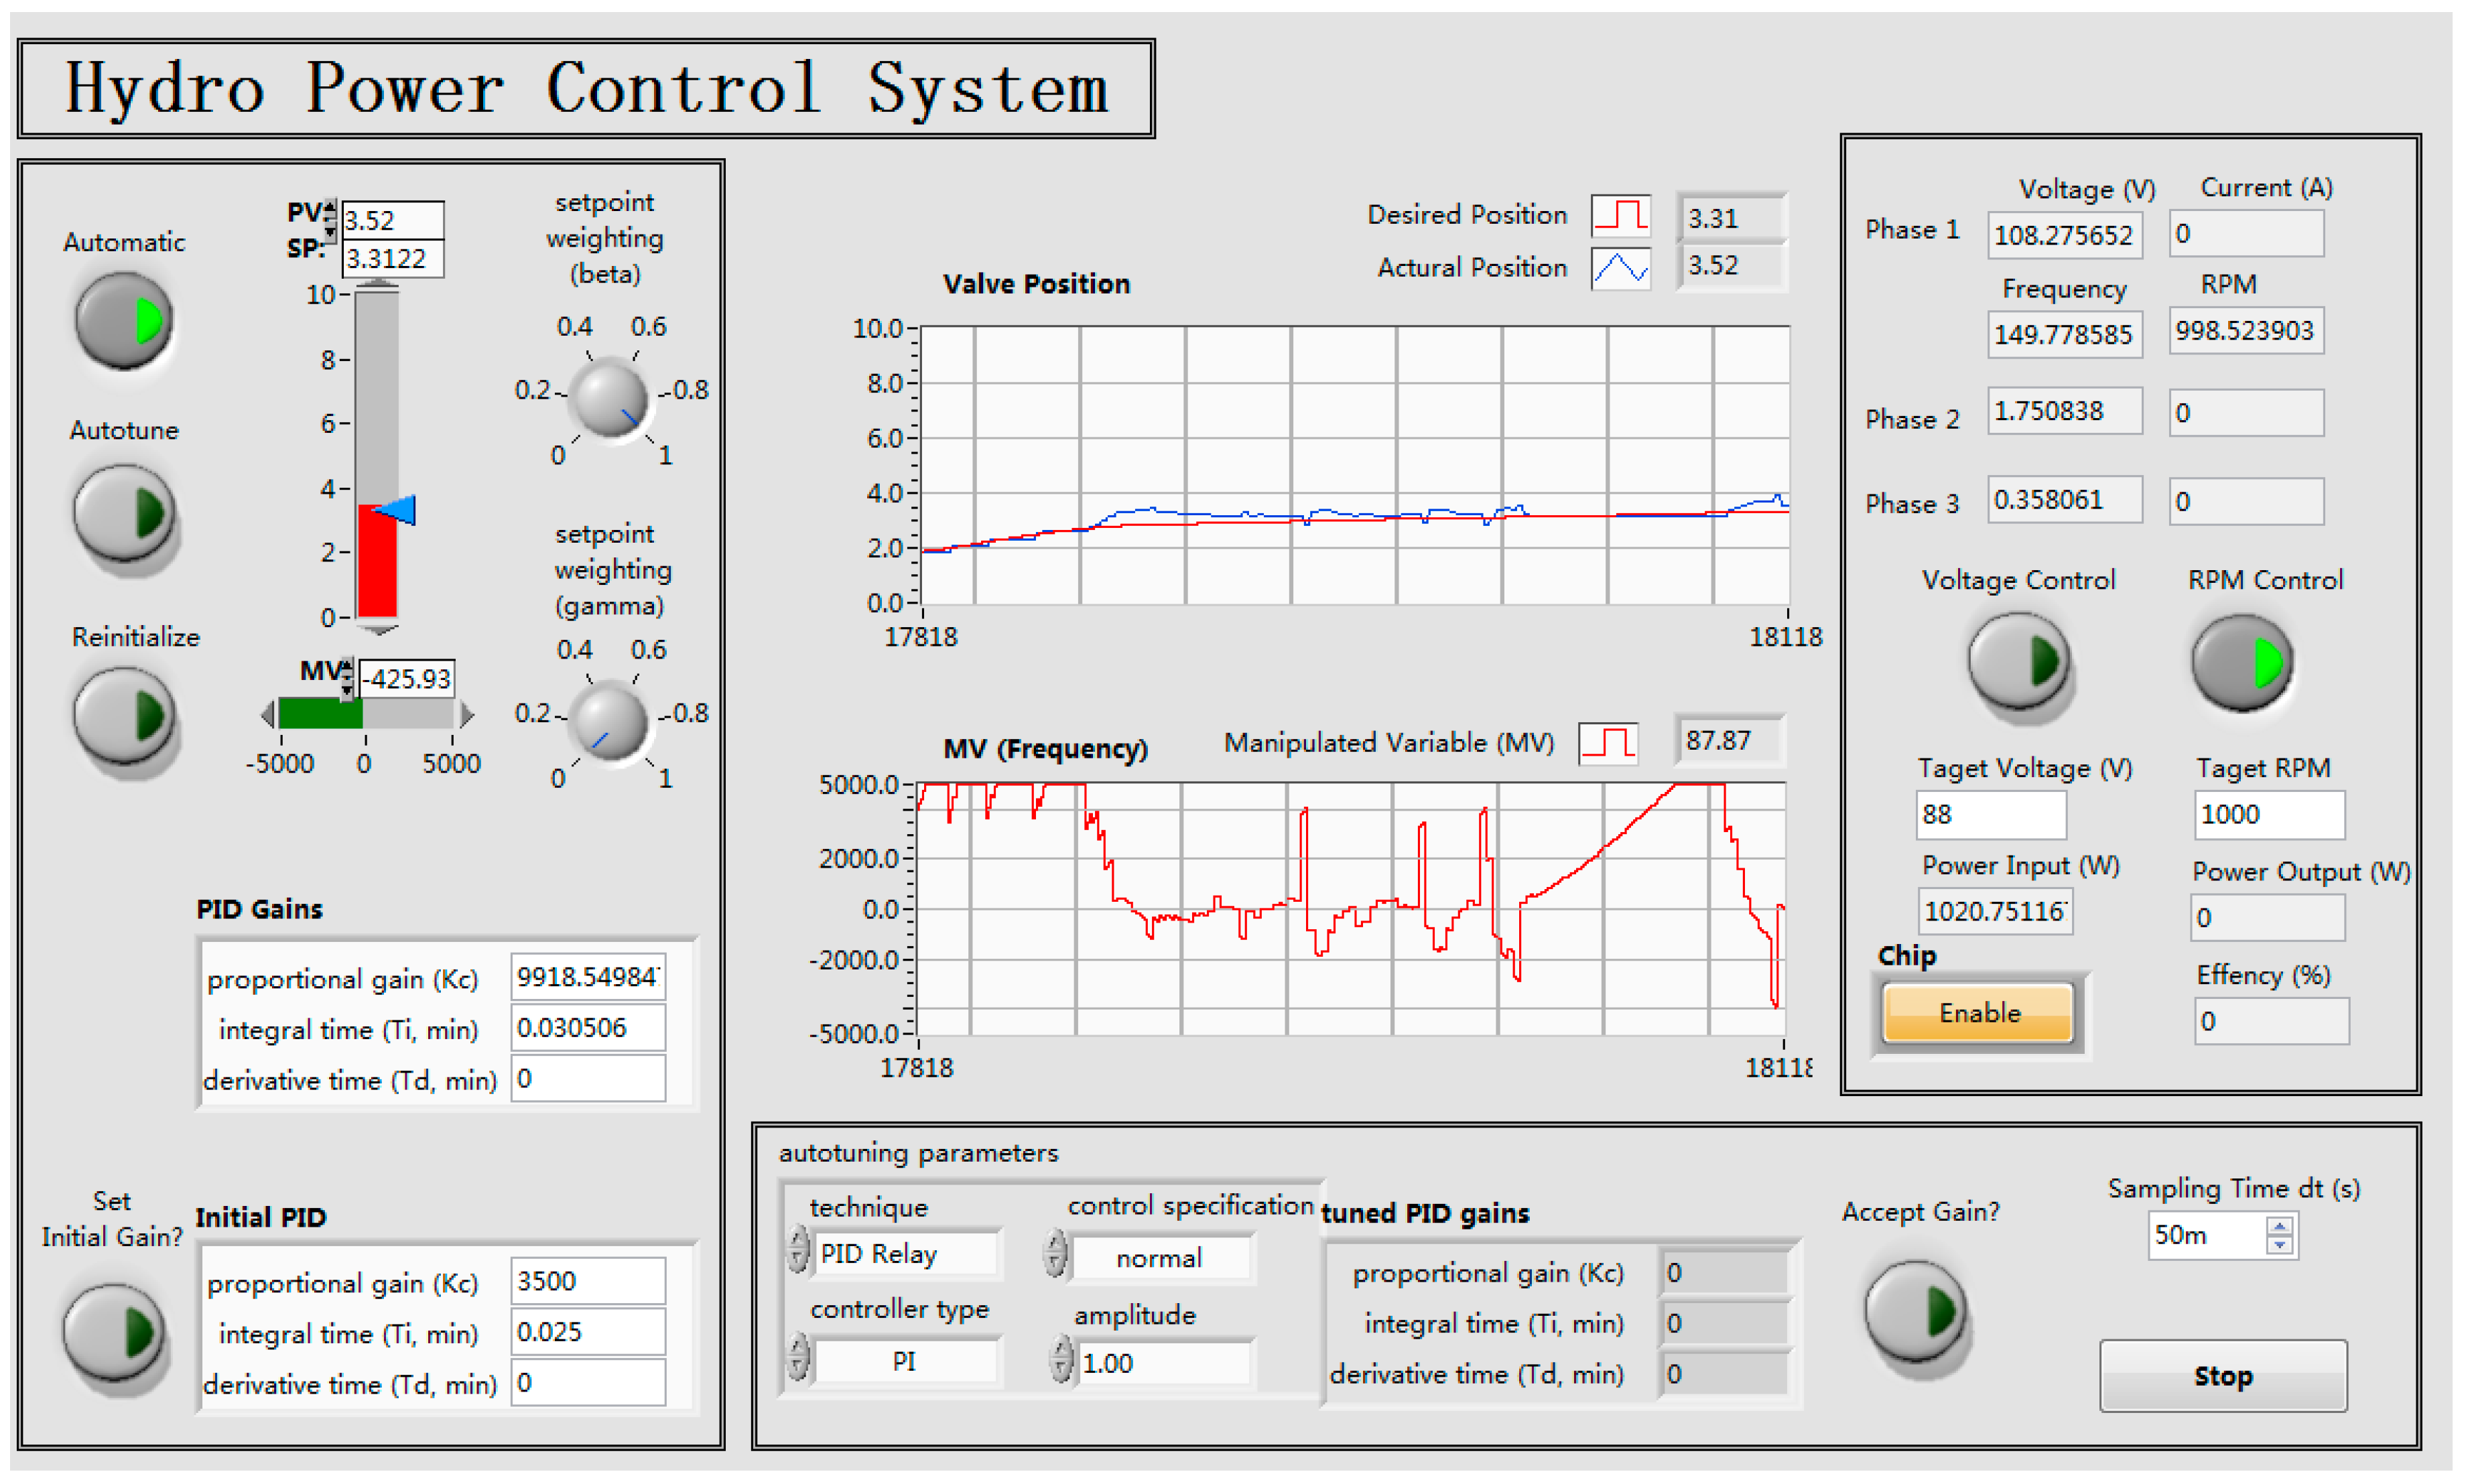Toggle the Accept Gain button
This screenshot has width=2466, height=1484.
tap(1915, 1311)
